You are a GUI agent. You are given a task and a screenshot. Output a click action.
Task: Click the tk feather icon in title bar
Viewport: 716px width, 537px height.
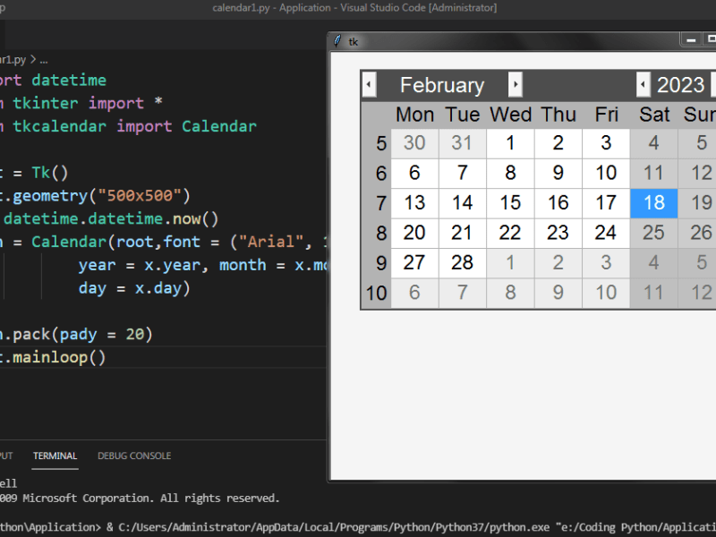[x=337, y=41]
